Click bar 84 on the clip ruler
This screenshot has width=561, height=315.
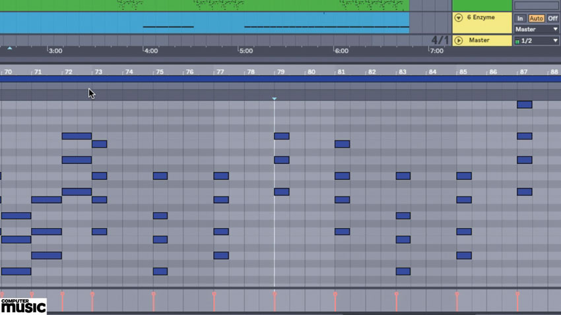tap(432, 72)
